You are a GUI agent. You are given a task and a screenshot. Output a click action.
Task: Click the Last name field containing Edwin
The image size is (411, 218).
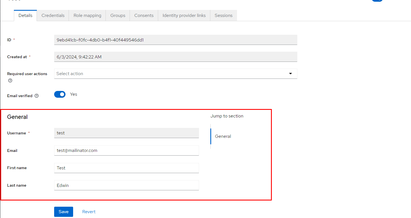click(x=126, y=185)
